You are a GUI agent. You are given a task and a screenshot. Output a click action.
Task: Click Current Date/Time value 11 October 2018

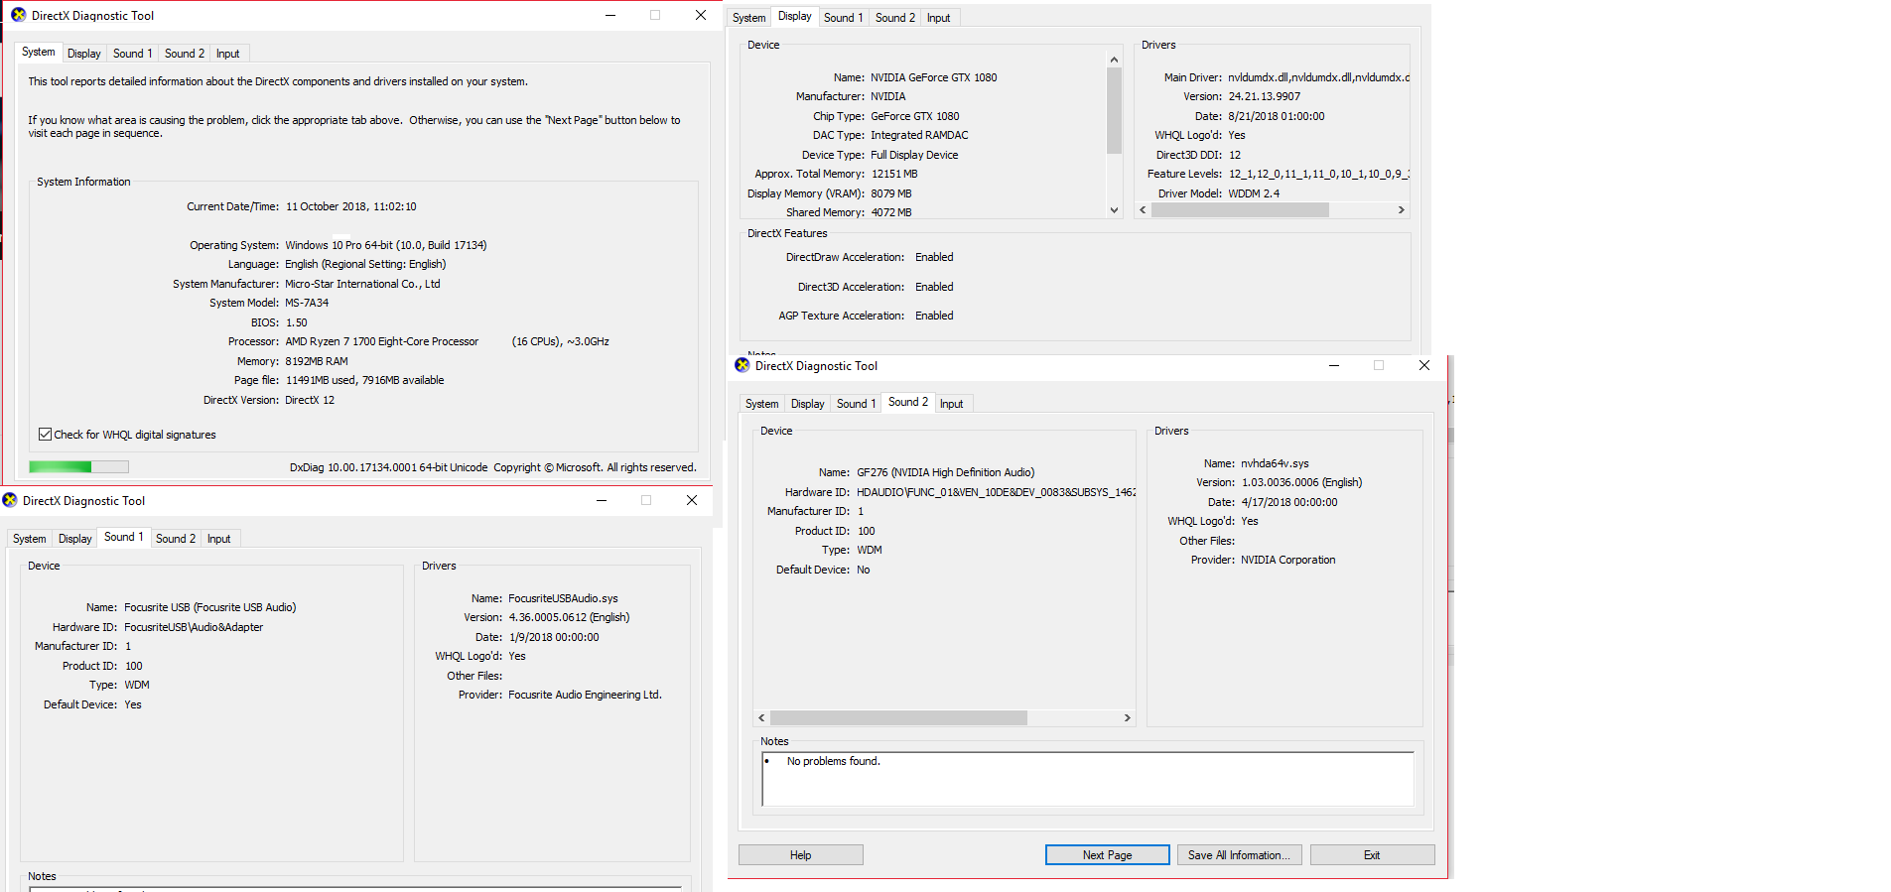coord(351,206)
